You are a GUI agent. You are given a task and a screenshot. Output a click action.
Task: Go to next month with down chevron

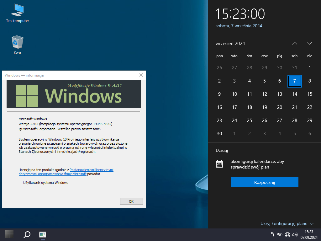point(310,43)
